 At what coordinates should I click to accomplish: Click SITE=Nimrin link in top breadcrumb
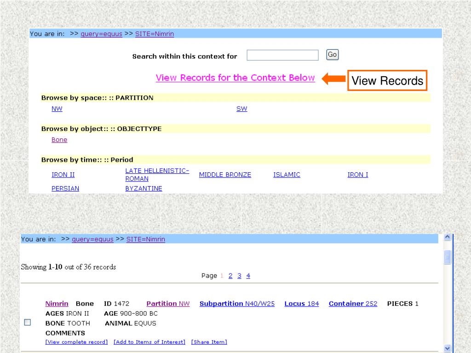155,34
